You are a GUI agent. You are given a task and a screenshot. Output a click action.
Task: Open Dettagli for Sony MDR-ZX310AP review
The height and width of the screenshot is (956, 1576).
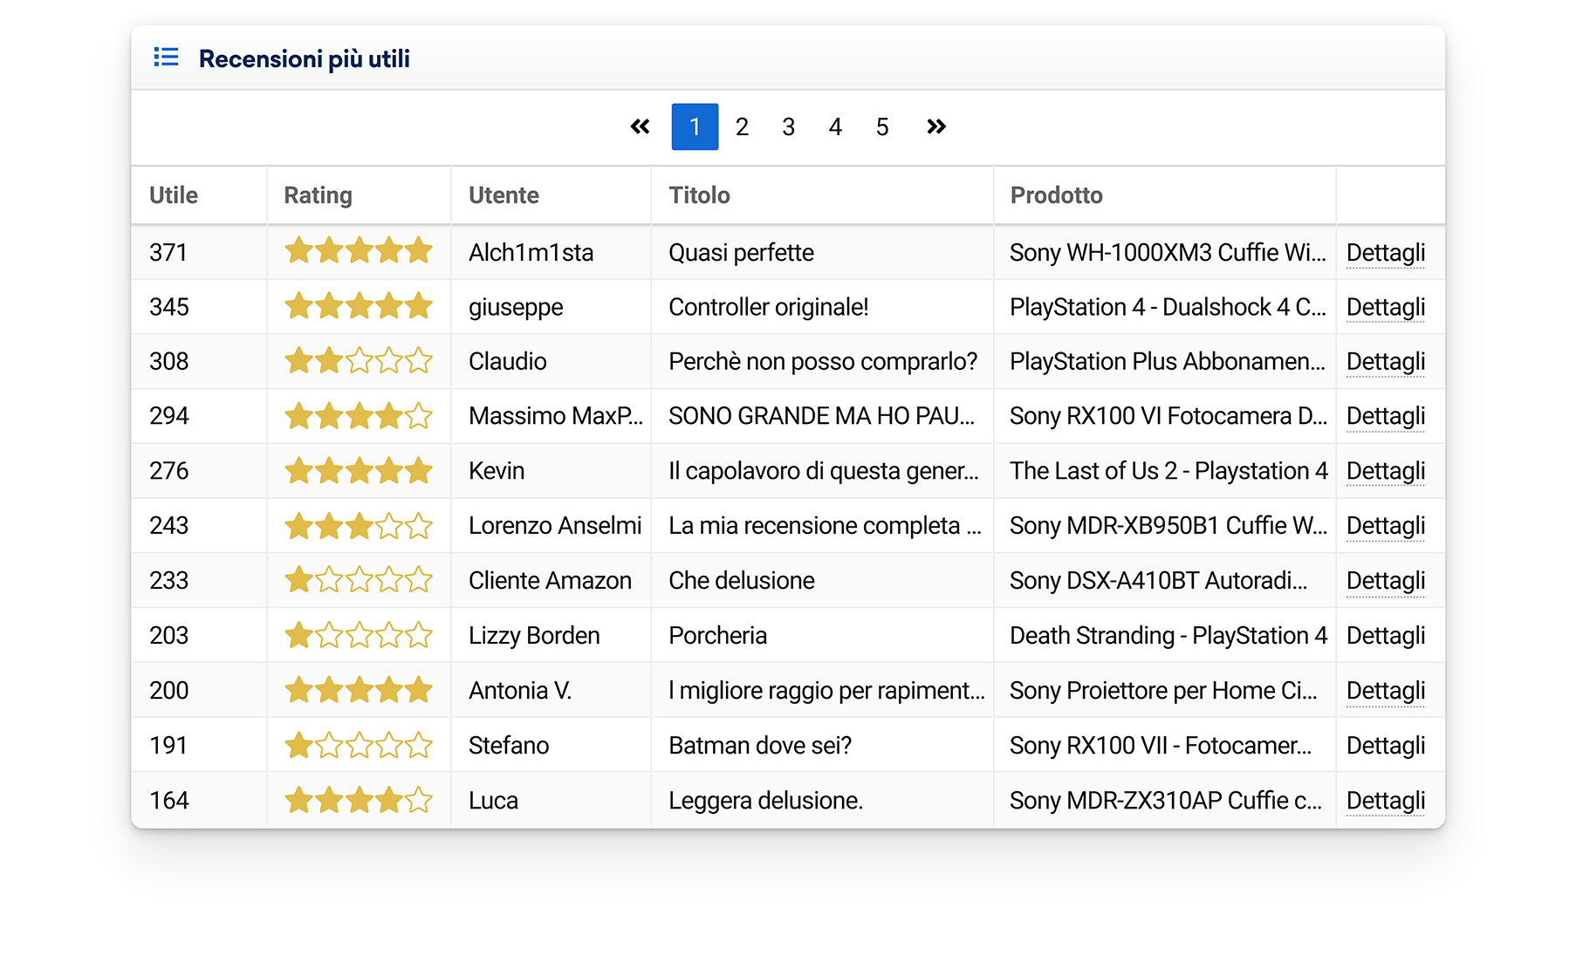tap(1385, 801)
